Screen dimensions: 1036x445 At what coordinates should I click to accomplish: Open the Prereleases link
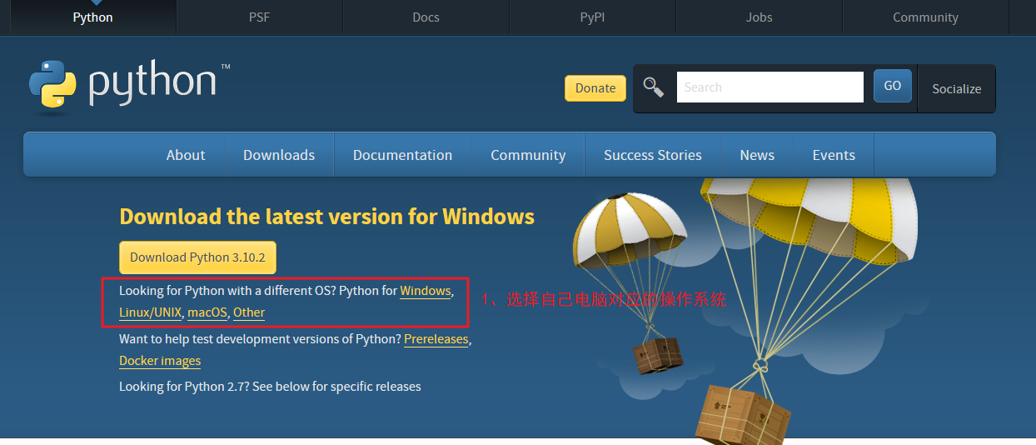click(x=436, y=339)
